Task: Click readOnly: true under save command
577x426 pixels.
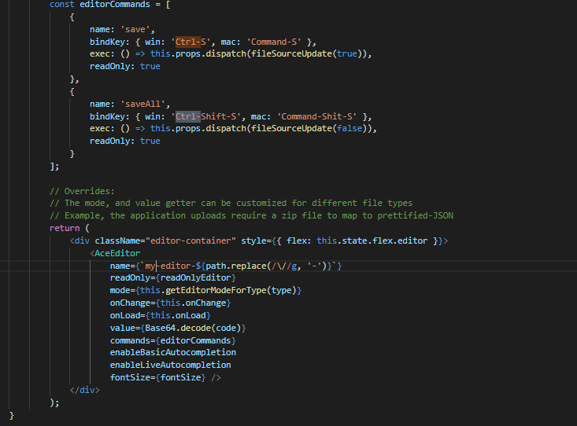Action: 124,67
